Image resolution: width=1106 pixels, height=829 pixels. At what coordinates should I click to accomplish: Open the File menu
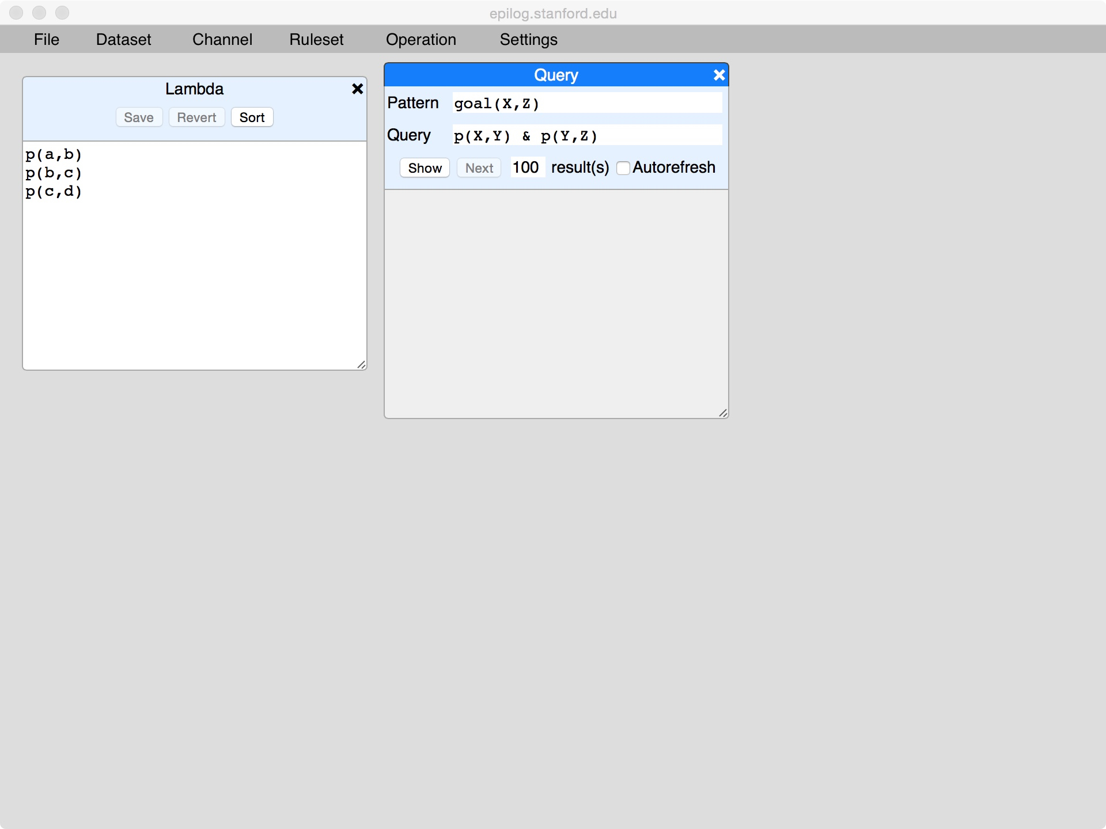tap(46, 39)
